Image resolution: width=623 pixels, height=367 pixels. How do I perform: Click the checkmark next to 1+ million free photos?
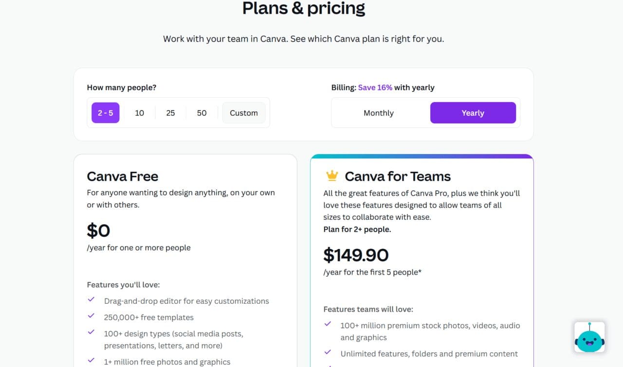[91, 361]
